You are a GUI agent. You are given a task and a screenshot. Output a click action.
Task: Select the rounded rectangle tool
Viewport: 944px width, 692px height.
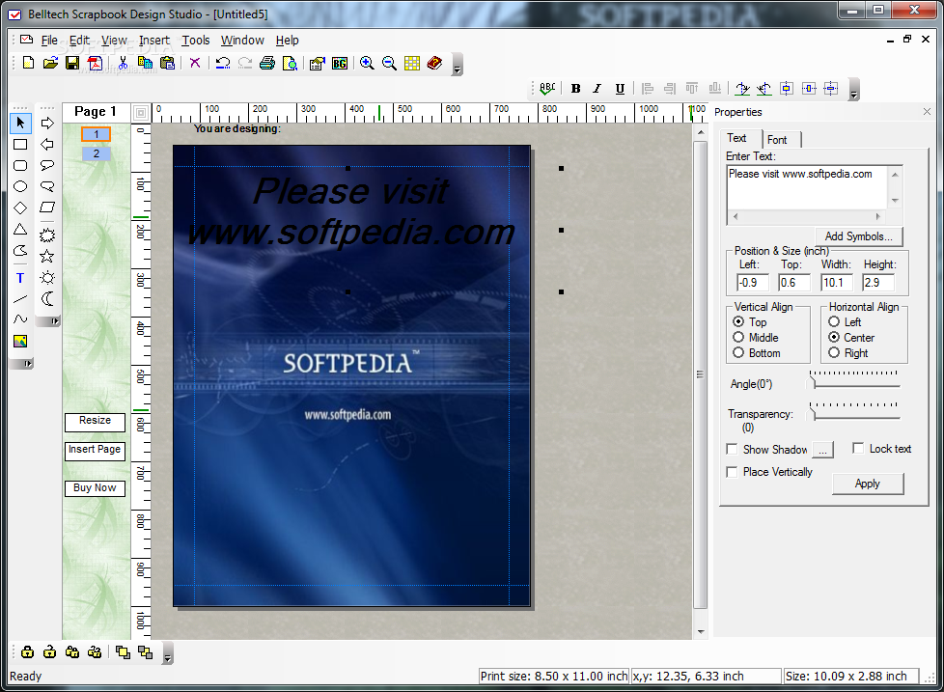(20, 165)
